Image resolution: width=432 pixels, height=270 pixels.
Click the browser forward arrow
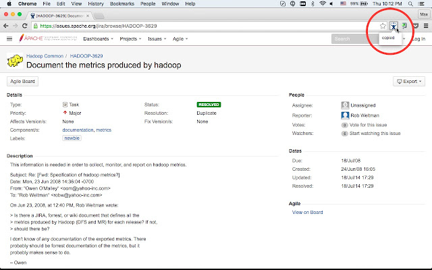coord(16,26)
